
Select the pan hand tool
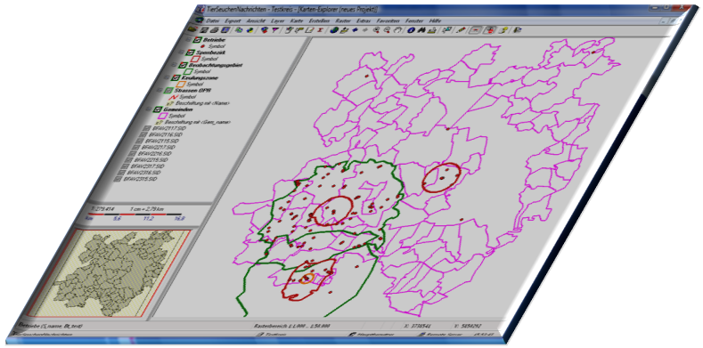pos(397,30)
